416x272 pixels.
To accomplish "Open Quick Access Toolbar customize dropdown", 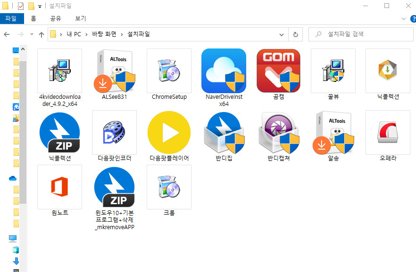I will point(40,6).
